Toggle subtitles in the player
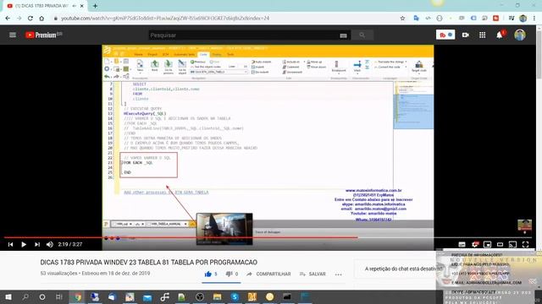 click(462, 244)
